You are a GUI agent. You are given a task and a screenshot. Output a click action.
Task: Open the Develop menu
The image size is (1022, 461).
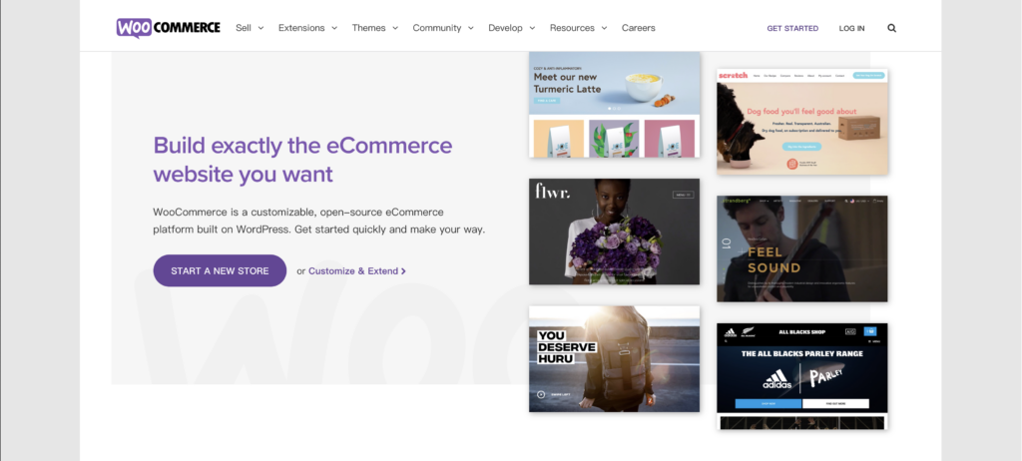pyautogui.click(x=505, y=28)
